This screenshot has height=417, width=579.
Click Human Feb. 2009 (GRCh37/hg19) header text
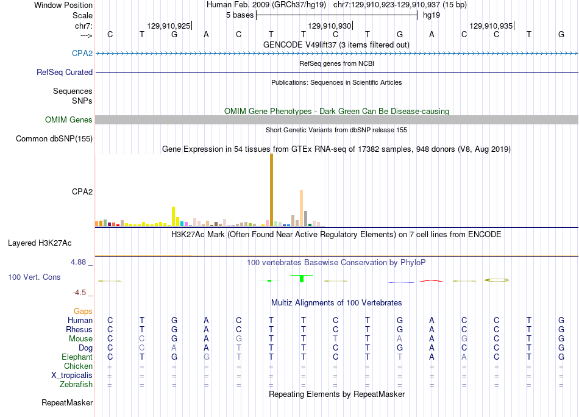coord(266,5)
